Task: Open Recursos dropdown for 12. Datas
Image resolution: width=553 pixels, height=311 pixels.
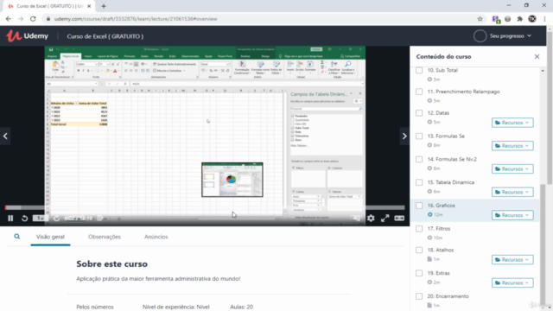Action: click(512, 123)
